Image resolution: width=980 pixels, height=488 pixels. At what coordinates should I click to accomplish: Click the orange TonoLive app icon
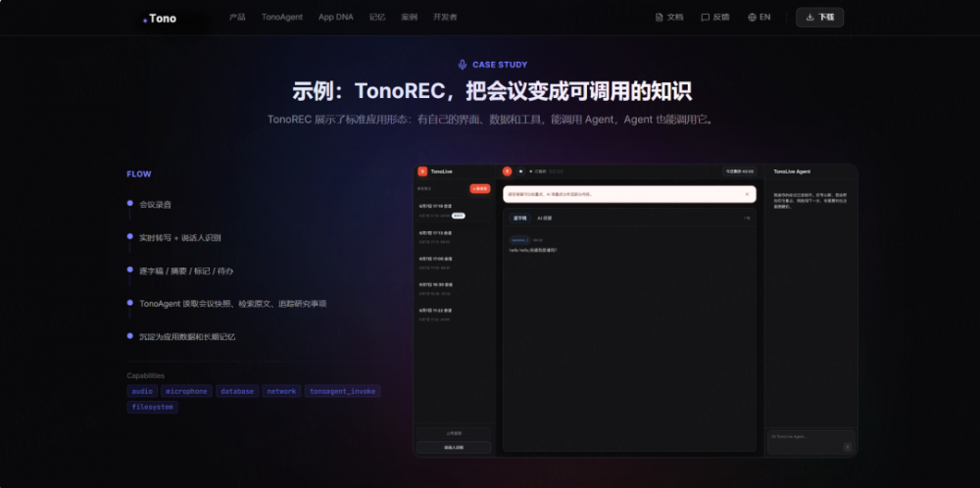pyautogui.click(x=422, y=171)
